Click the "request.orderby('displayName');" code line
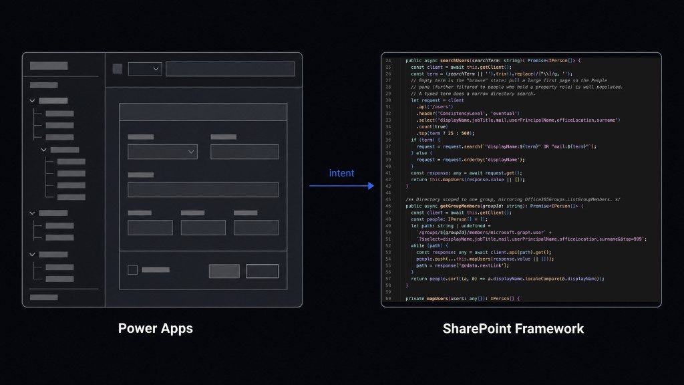684x385 pixels. click(471, 160)
